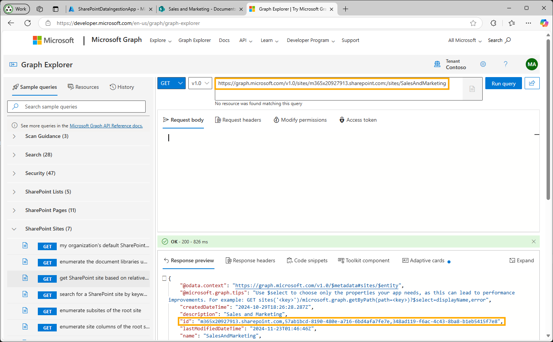Toggle the checkbox beside the JSON response root
This screenshot has height=342, width=553.
[x=164, y=278]
